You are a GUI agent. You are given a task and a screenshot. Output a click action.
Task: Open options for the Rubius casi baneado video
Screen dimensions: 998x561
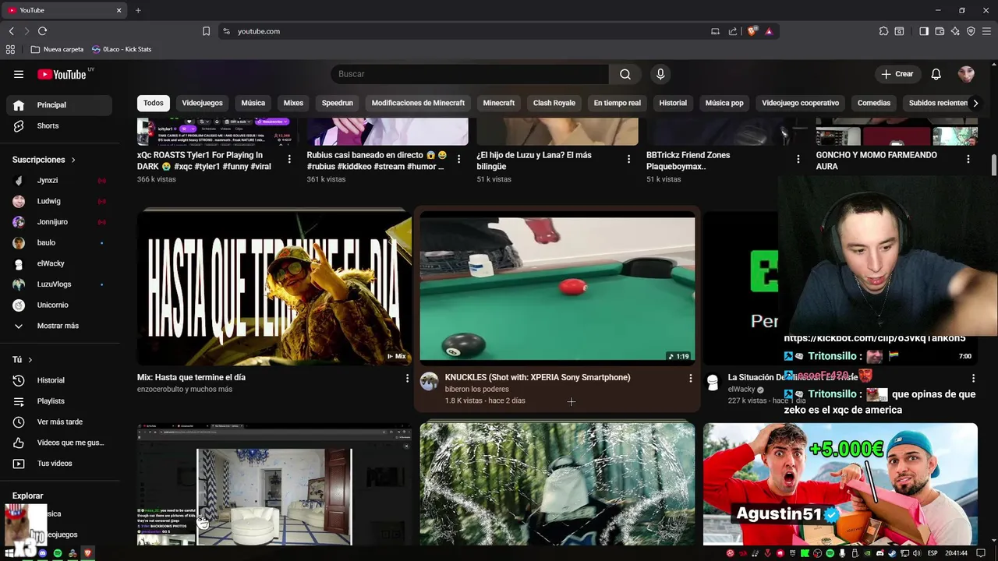click(458, 159)
